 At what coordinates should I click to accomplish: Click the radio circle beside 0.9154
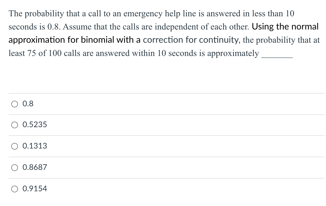(x=15, y=188)
